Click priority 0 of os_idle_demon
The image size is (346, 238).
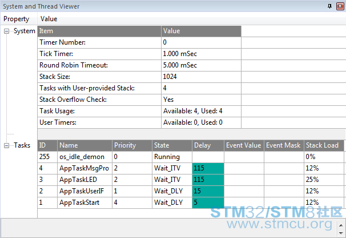tap(132, 157)
